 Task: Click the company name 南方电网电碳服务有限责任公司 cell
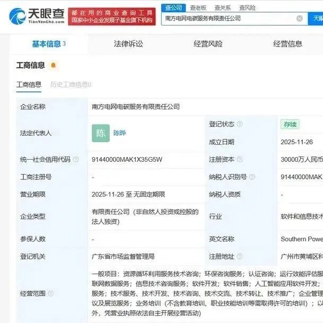136,107
